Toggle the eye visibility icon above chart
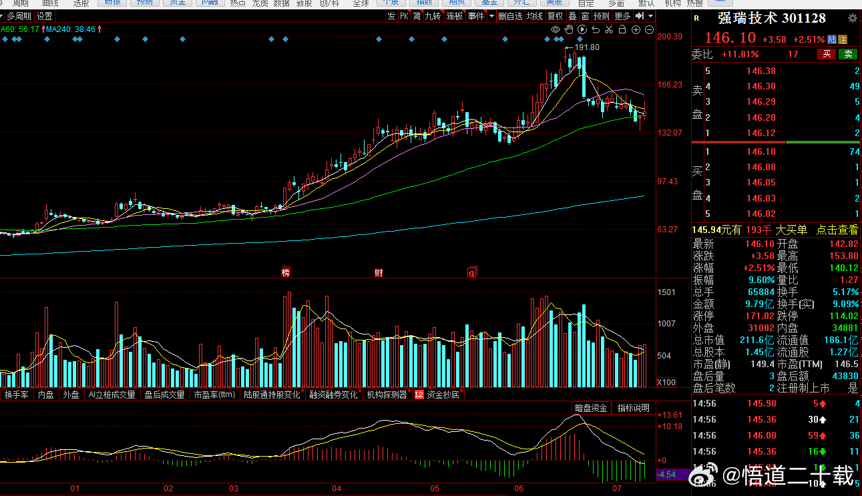The height and width of the screenshot is (496, 862). [556, 29]
